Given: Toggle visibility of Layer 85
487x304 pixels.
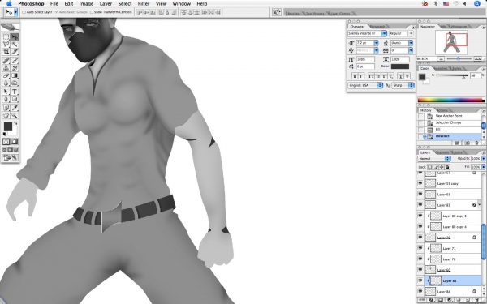Looking at the screenshot, I should coord(420,280).
